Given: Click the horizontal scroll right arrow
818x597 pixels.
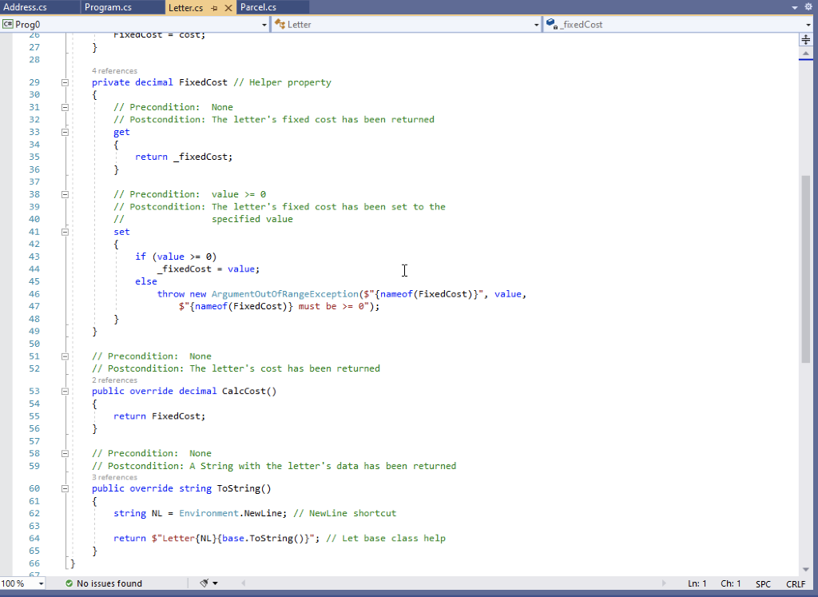Looking at the screenshot, I should (x=664, y=583).
